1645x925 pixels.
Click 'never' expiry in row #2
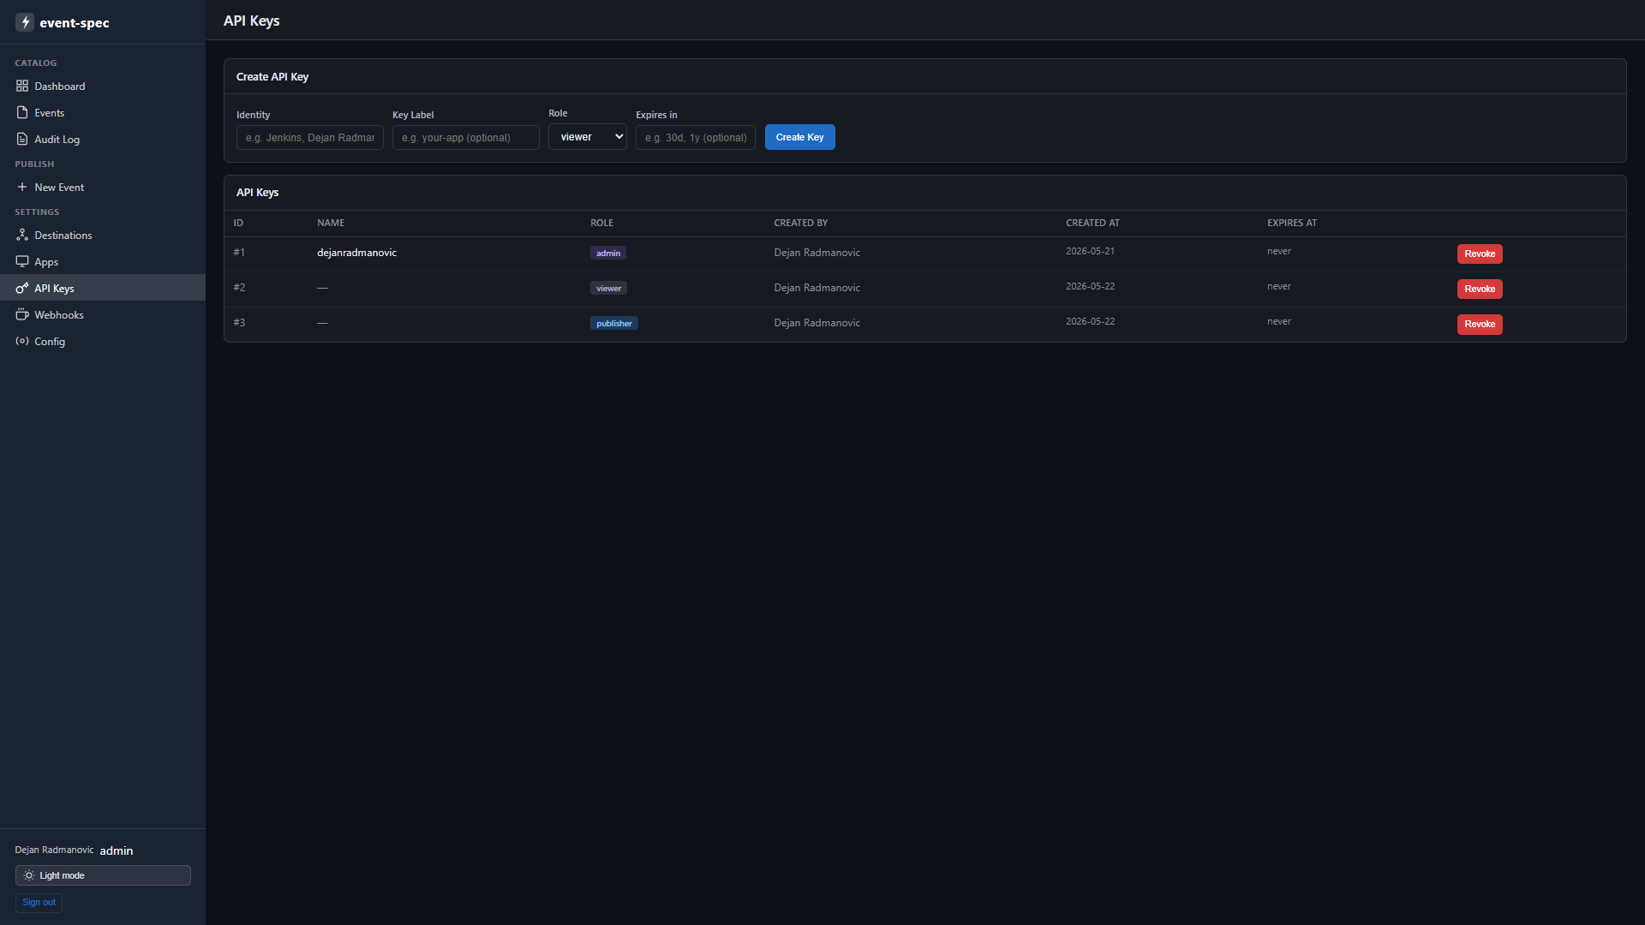coord(1278,287)
